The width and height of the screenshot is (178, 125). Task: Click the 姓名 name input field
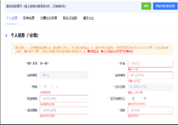coord(150,63)
